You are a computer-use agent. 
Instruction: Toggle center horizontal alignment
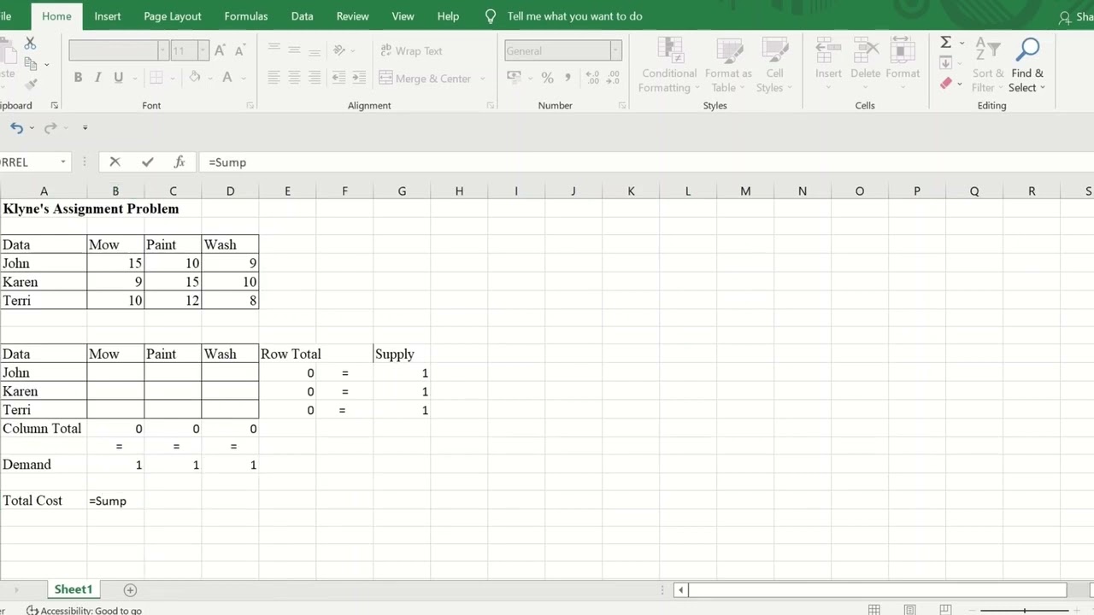[294, 78]
